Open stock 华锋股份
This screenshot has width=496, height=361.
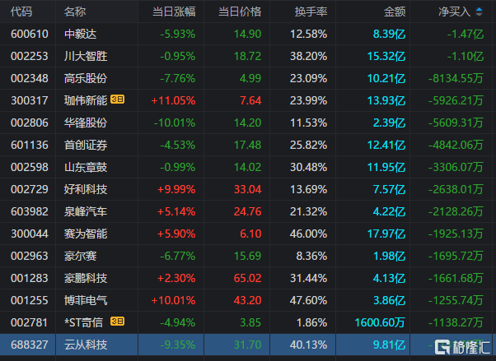tap(86, 123)
